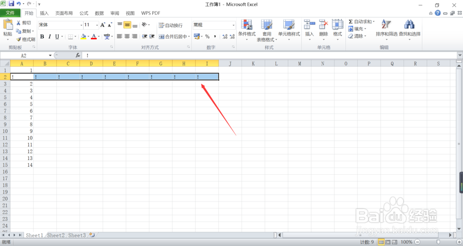The height and width of the screenshot is (246, 463).
Task: Apply the percent style
Action: tap(207, 36)
